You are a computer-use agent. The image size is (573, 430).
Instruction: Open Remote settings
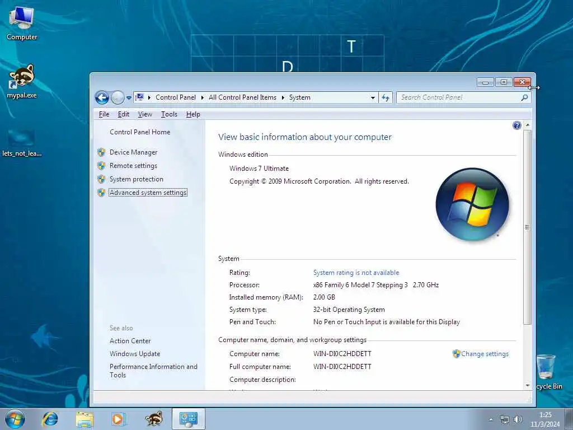tap(133, 166)
